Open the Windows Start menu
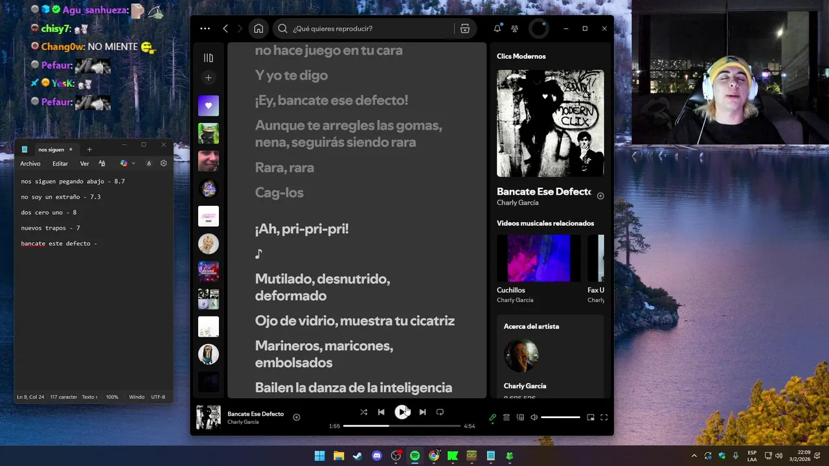 [319, 456]
